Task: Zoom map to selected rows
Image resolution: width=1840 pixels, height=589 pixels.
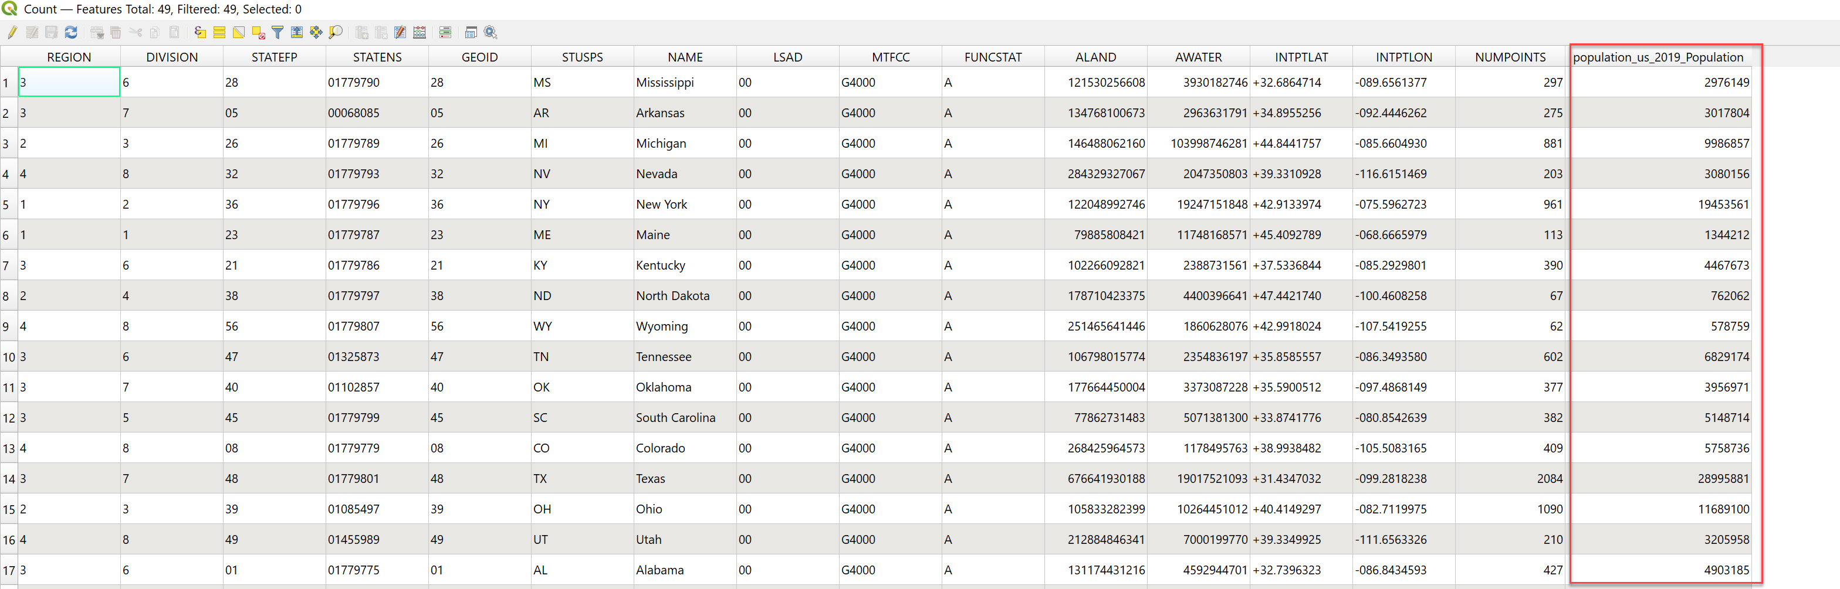Action: [336, 32]
